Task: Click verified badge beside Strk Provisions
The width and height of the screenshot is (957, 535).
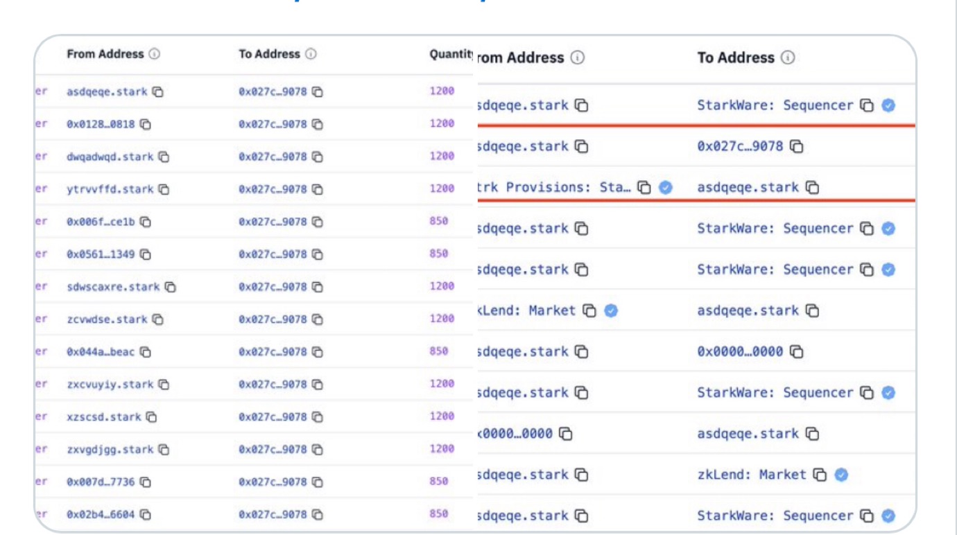Action: [666, 187]
